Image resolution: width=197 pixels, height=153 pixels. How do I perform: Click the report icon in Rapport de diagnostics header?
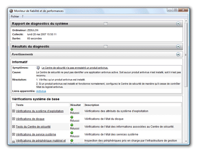[x=106, y=24]
